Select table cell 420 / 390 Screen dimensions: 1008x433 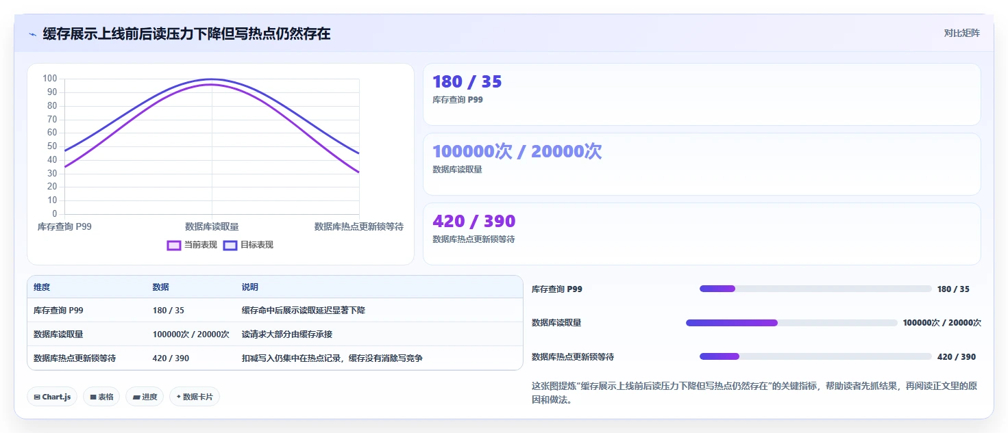[x=190, y=358]
